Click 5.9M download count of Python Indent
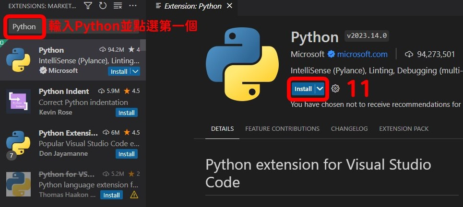 (108, 91)
